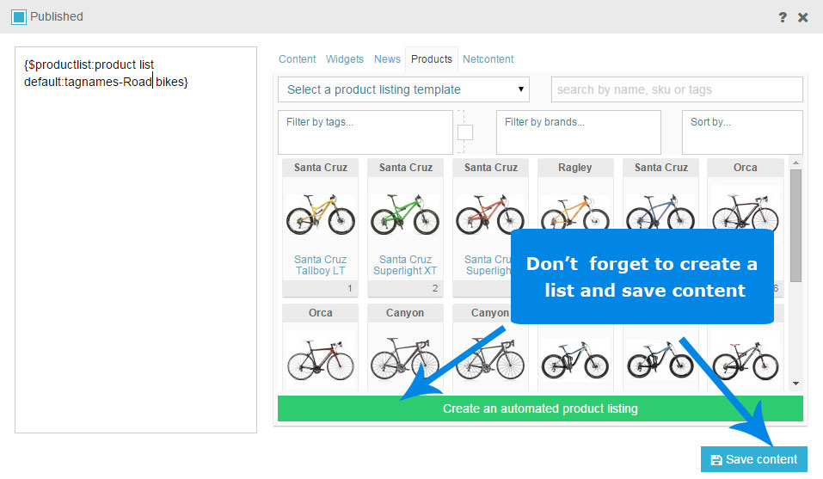Select the yellow Santa Cruz Tallboy LT bike thumbnail
Viewport: 823px width, 479px height.
(x=321, y=214)
